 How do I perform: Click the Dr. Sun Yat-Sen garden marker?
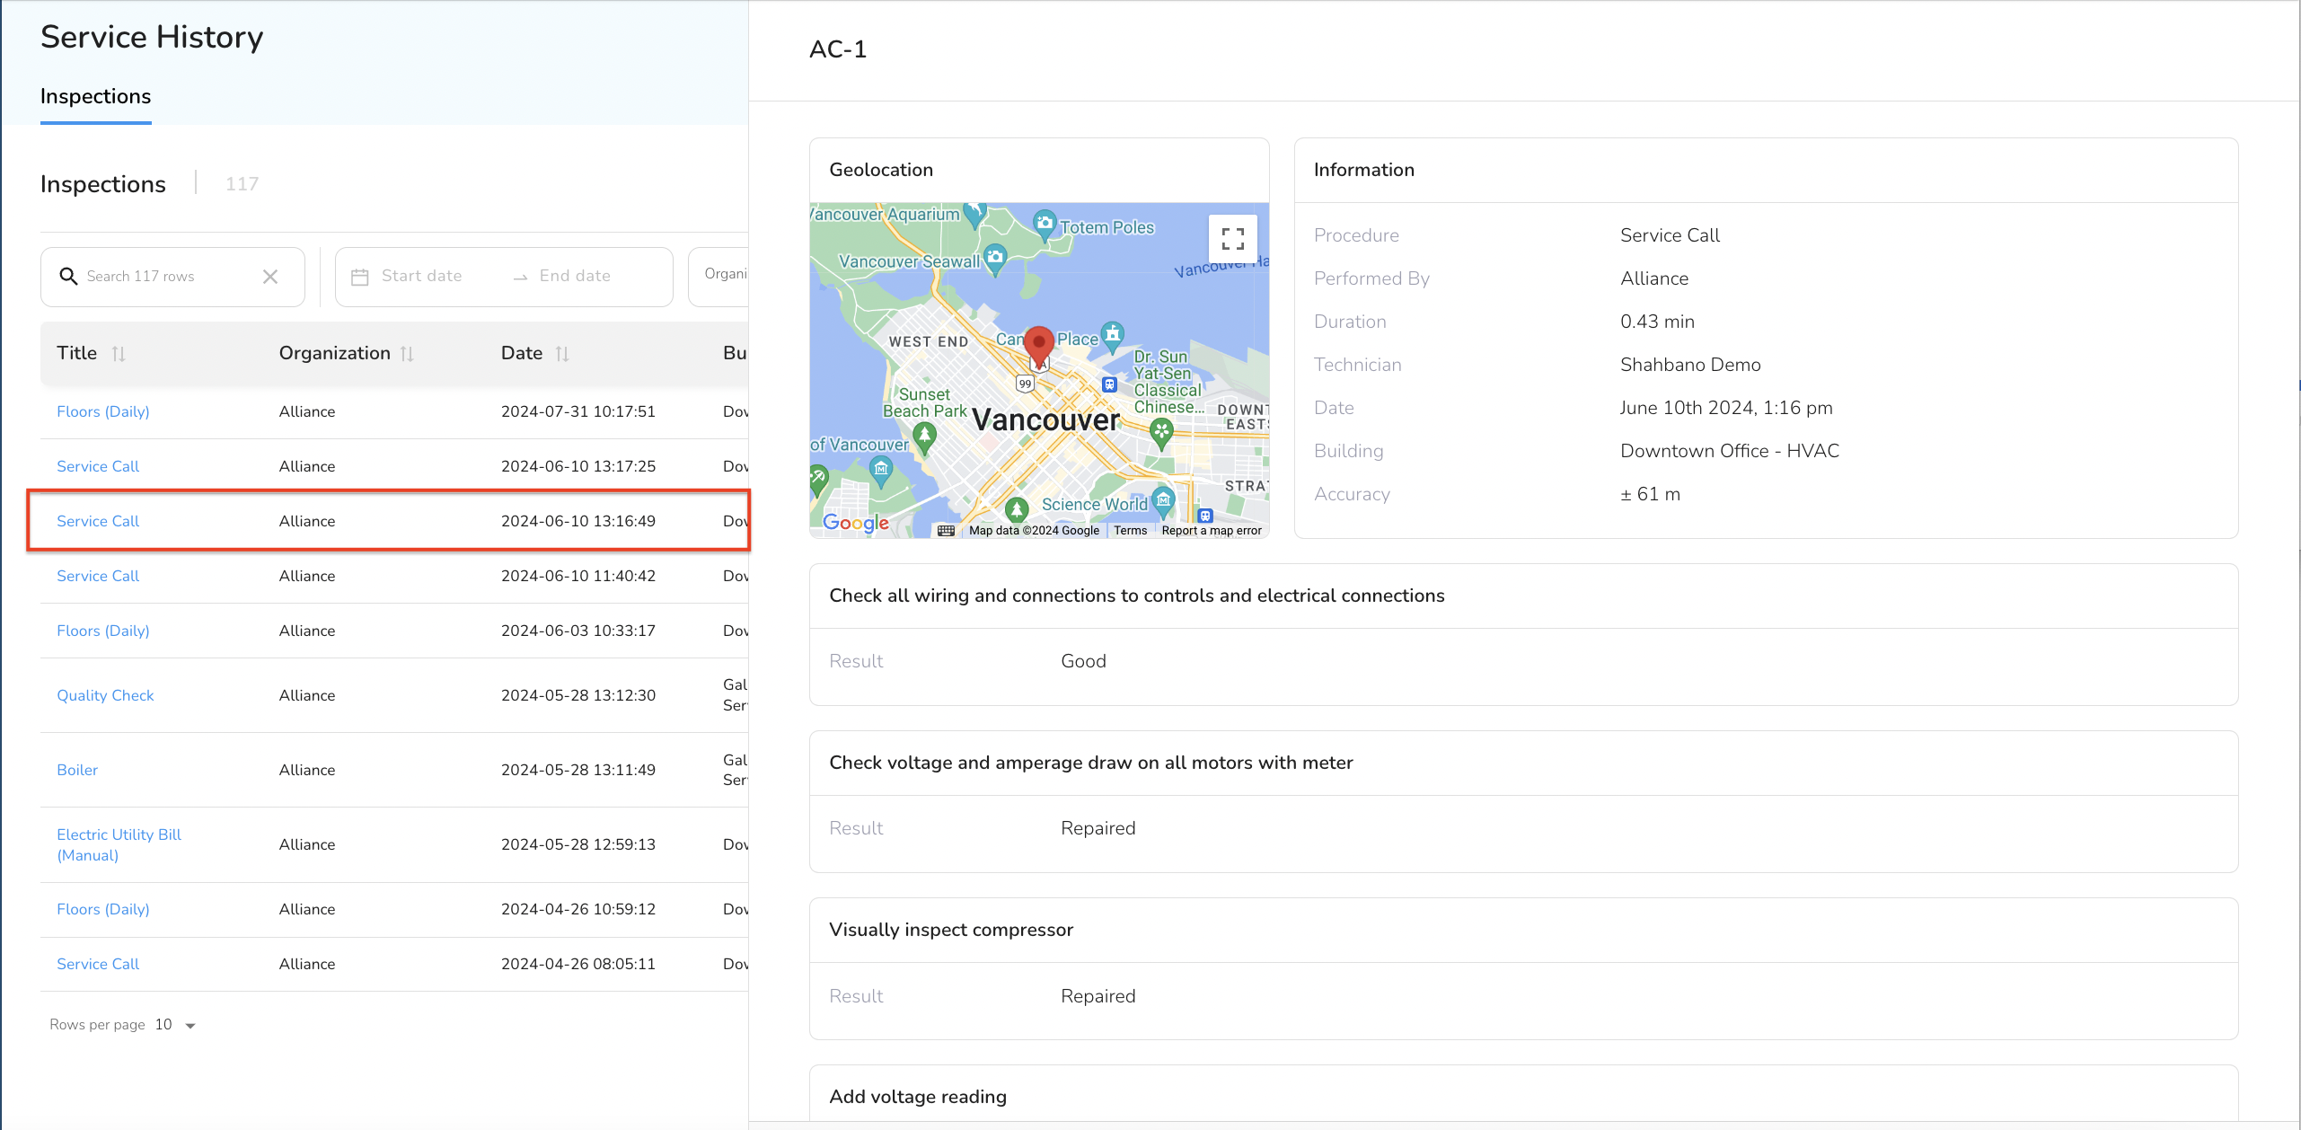1161,434
